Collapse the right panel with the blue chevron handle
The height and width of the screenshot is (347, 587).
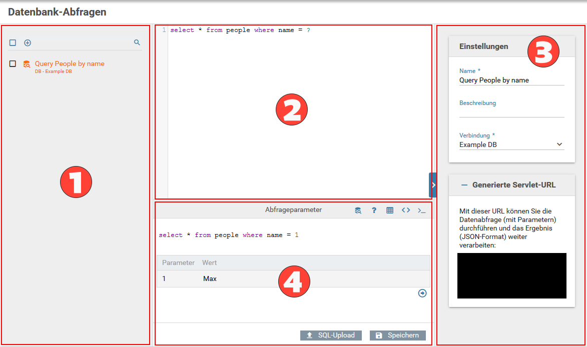pyautogui.click(x=433, y=185)
